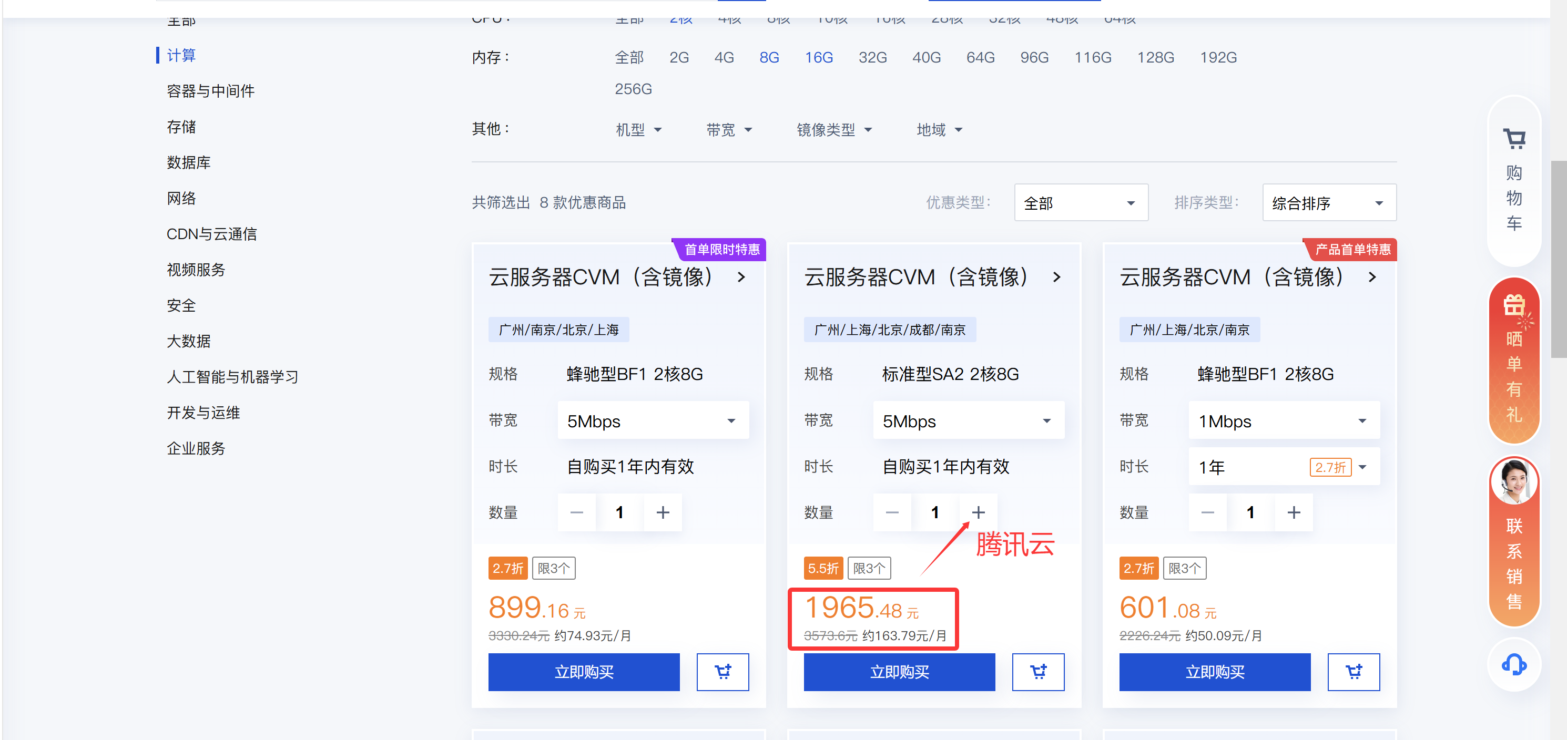Image resolution: width=1567 pixels, height=740 pixels.
Task: Decrease quantity on 899.16元 card
Action: [577, 512]
